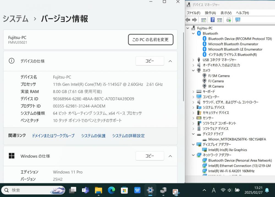Click the Device Manager help toolbar icon

(x=213, y=20)
